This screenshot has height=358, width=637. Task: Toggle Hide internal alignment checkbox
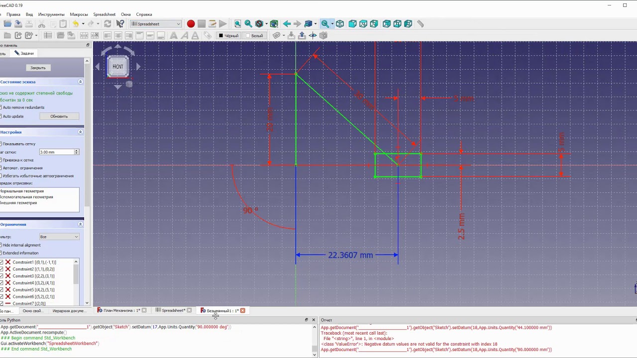(x=1, y=245)
